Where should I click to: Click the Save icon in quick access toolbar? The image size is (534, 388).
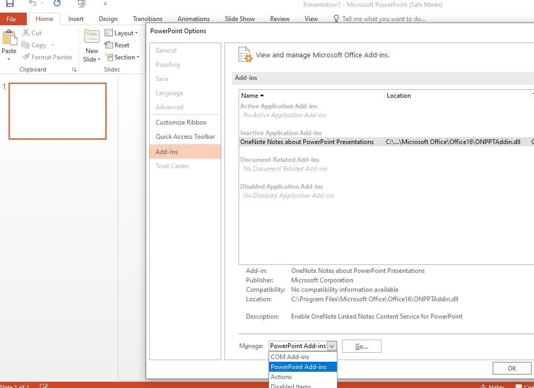[10, 3]
